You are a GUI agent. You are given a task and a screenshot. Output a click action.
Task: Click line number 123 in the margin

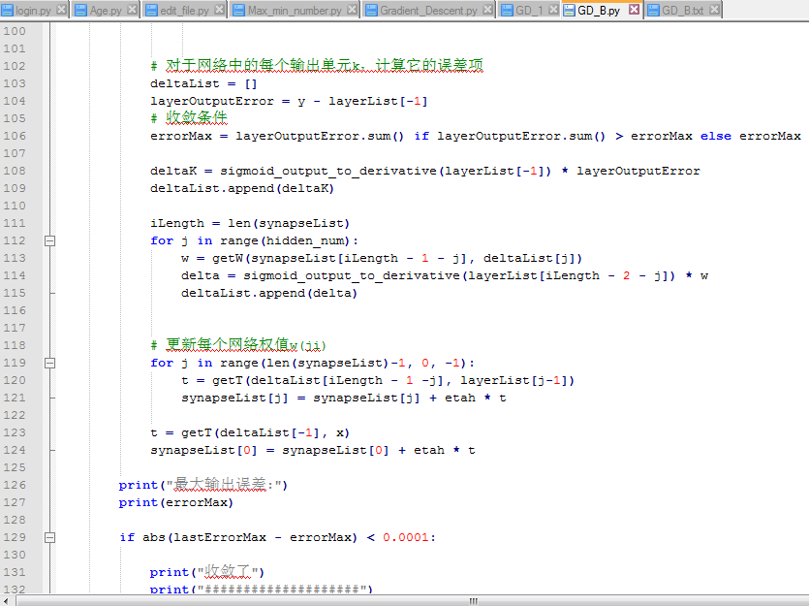(x=15, y=432)
